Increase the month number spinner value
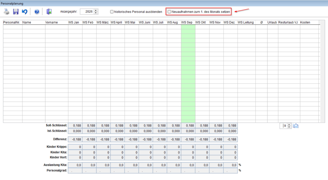328x180 pixels. point(289,125)
